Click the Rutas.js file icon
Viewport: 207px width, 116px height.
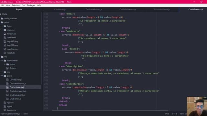coord(7,68)
